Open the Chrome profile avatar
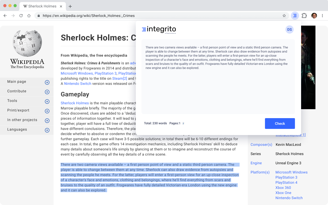Viewport: 328px width, 205px height. [314, 16]
